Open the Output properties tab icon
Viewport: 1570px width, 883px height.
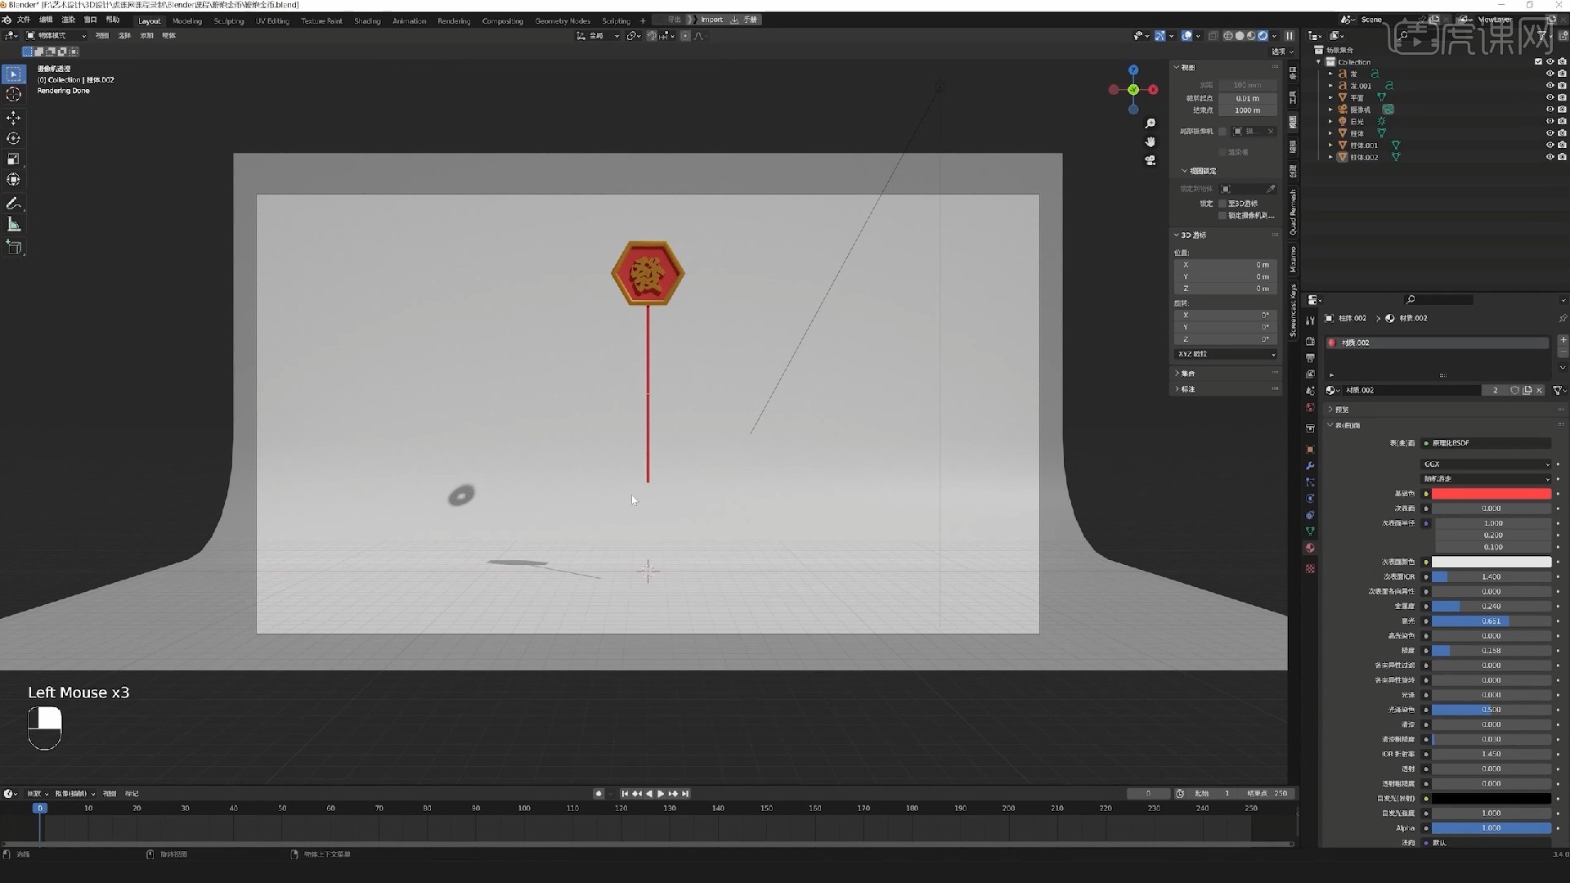1310,358
